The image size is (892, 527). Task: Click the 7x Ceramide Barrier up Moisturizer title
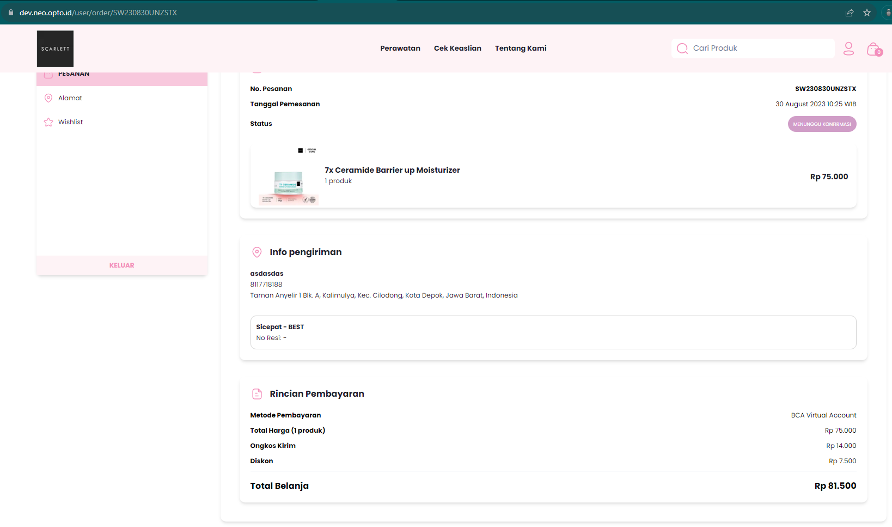[392, 170]
